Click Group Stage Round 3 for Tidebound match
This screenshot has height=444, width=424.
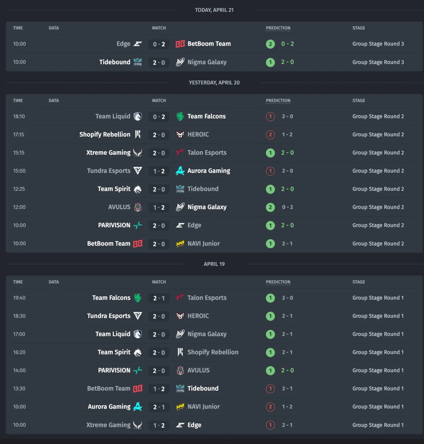pos(378,62)
